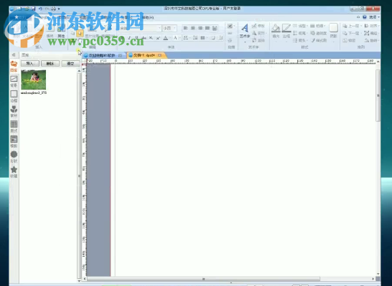This screenshot has width=392, height=286.
Task: Close the 文档-7.dpsf tab
Action: (159, 55)
